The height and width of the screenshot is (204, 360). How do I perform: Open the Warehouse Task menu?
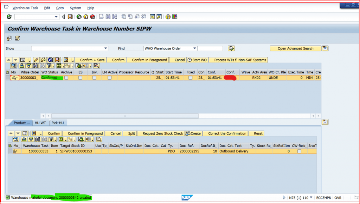[x=25, y=8]
